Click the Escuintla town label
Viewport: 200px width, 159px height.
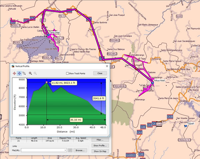(145, 150)
